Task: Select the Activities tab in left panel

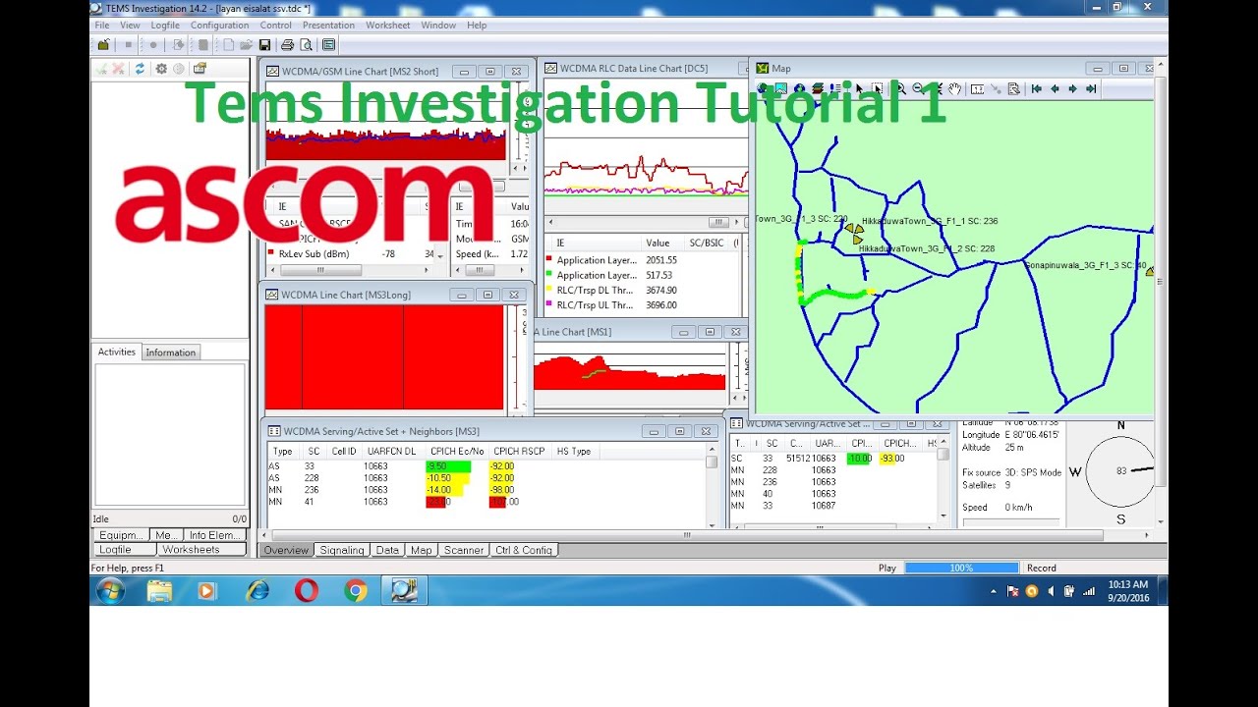Action: [117, 352]
